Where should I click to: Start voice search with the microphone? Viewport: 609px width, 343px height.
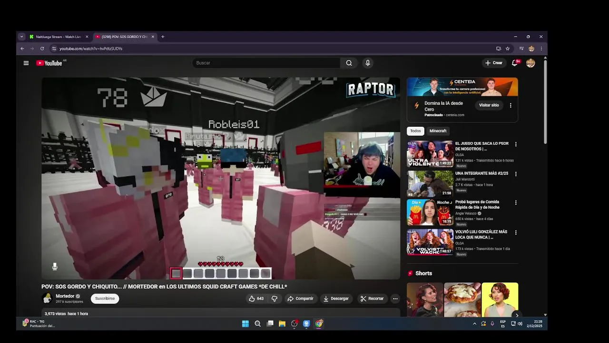click(x=367, y=63)
